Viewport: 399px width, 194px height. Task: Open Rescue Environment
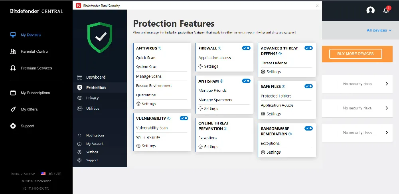(154, 86)
